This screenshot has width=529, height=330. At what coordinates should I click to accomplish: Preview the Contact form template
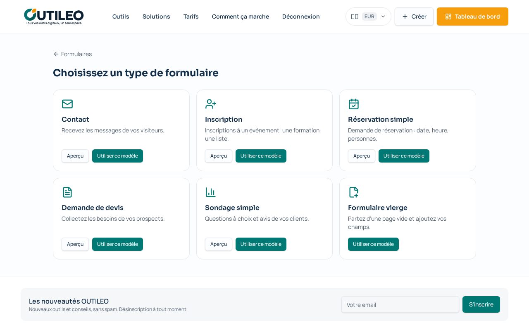[x=75, y=156]
